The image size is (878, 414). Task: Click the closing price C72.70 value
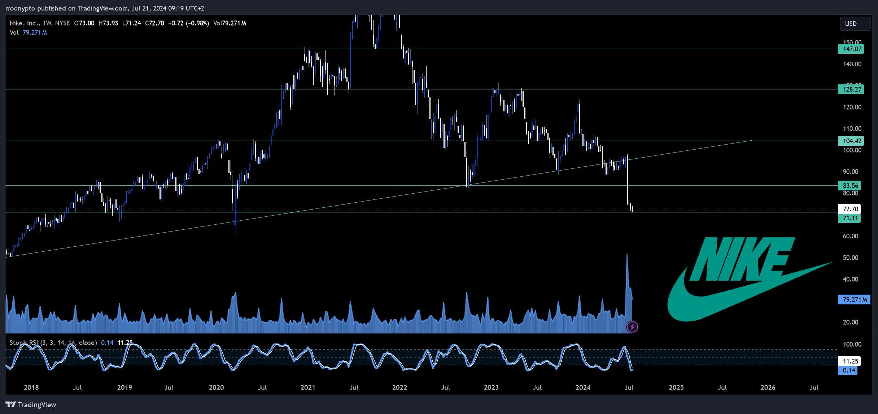coord(154,23)
